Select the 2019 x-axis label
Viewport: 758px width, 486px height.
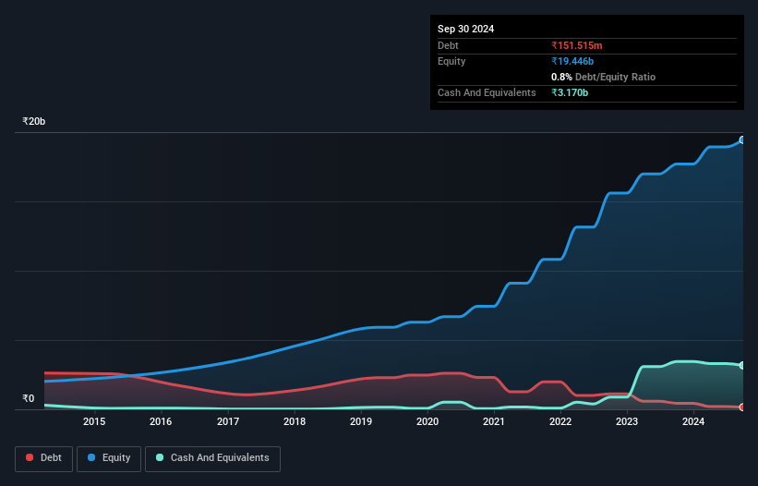(361, 421)
